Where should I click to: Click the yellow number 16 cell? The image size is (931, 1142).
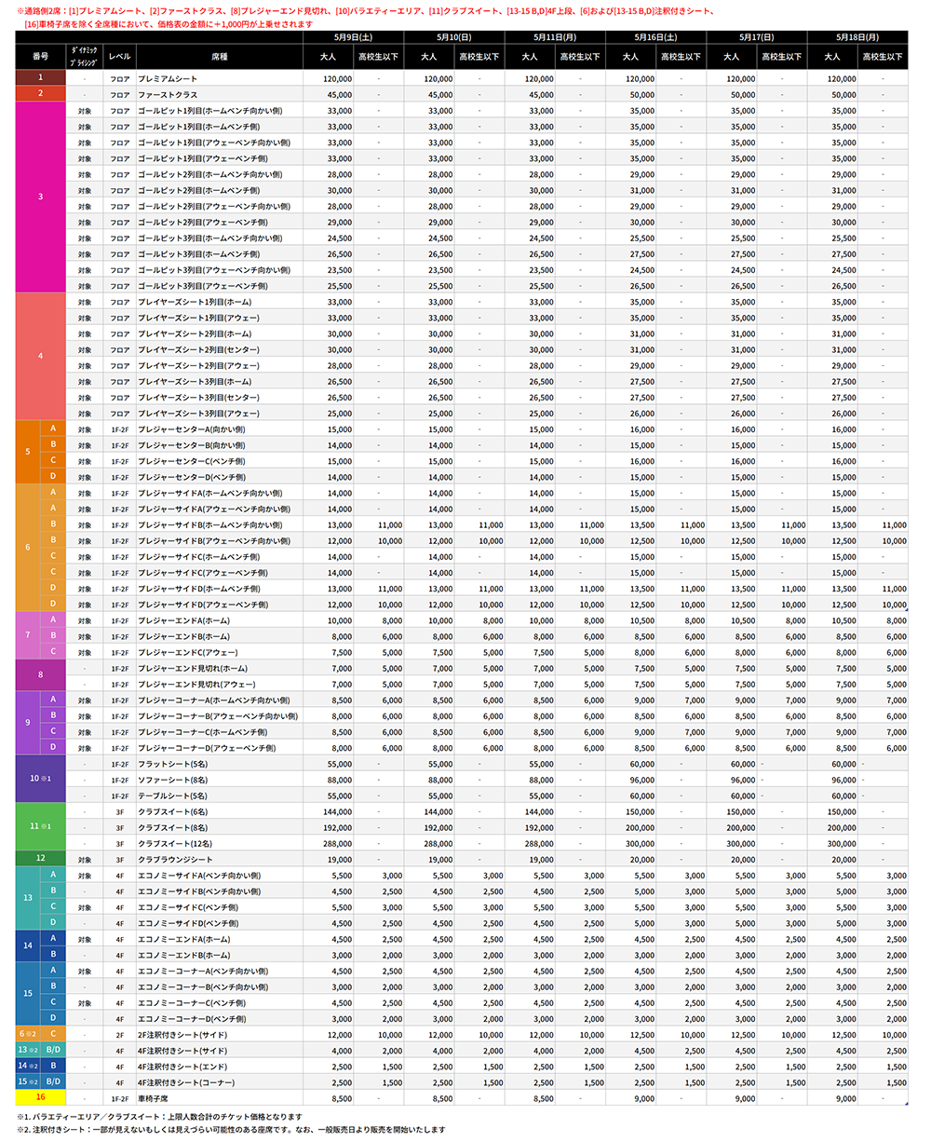[x=40, y=1098]
